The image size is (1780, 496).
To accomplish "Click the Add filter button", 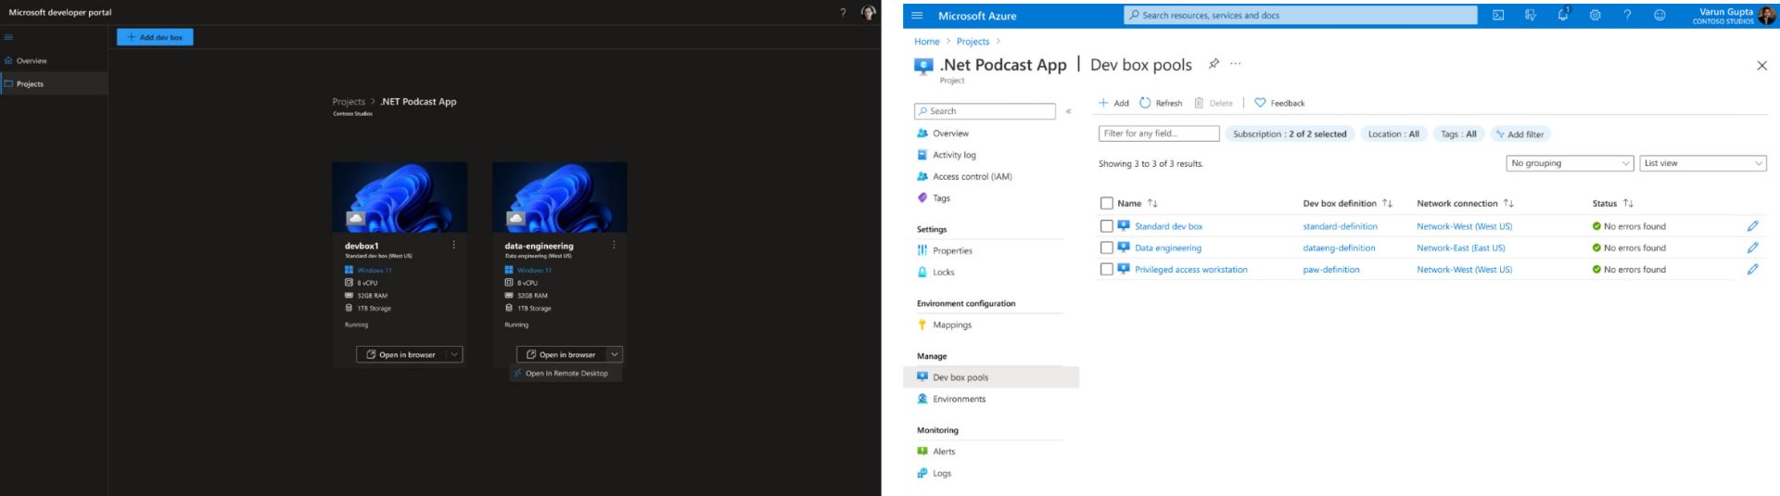I will click(x=1520, y=134).
